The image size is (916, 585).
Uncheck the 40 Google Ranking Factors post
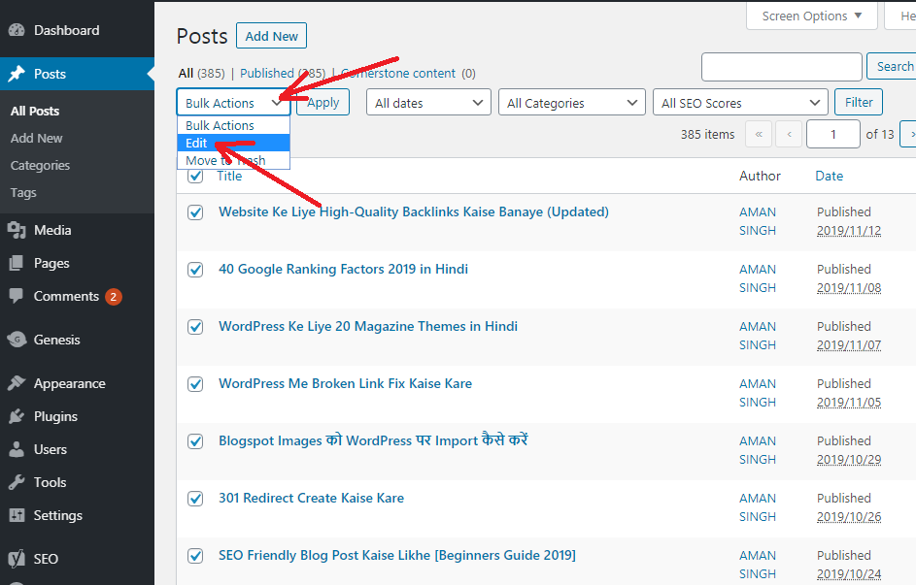pyautogui.click(x=195, y=270)
